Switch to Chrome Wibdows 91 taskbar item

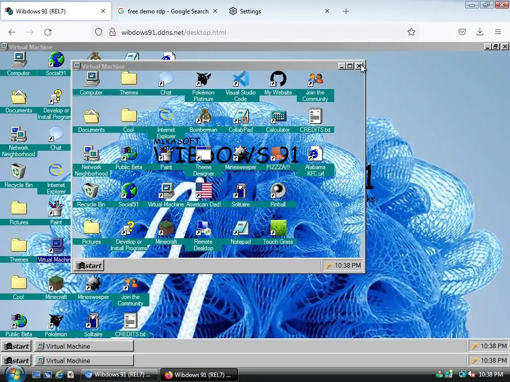119,375
